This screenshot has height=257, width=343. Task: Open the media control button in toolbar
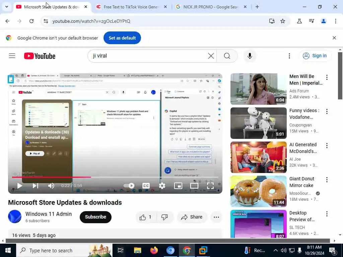click(x=312, y=21)
